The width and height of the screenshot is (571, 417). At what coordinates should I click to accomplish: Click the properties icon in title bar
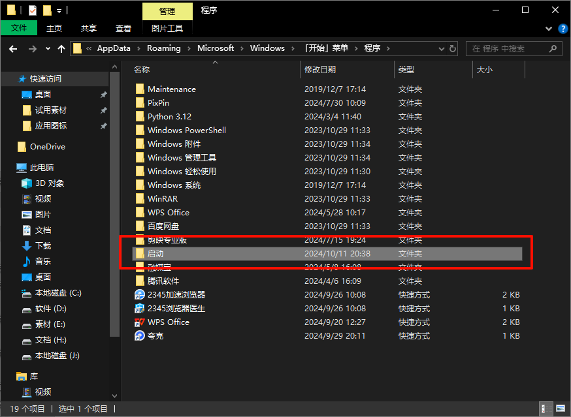(33, 10)
